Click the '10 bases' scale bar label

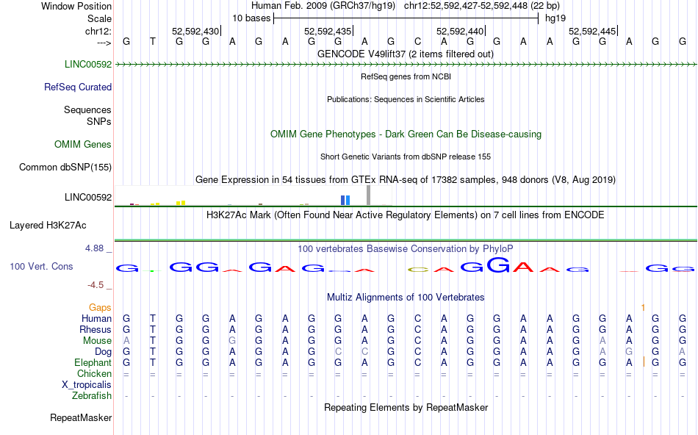(251, 18)
